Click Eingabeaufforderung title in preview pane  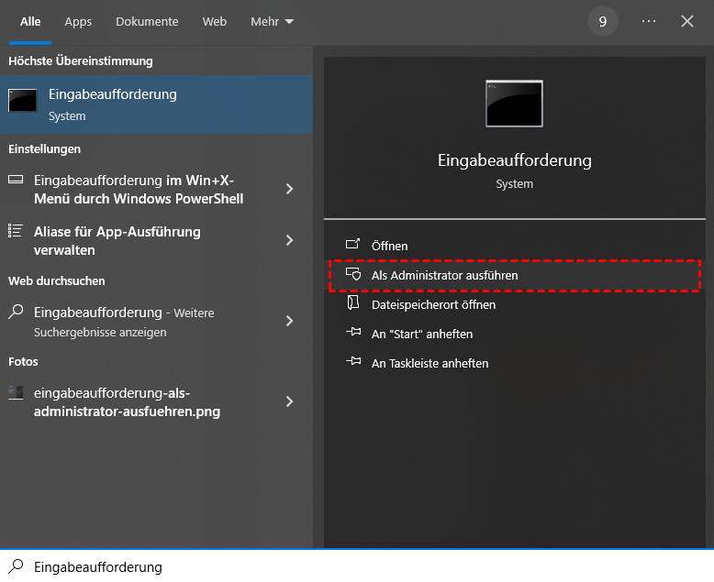pyautogui.click(x=515, y=160)
